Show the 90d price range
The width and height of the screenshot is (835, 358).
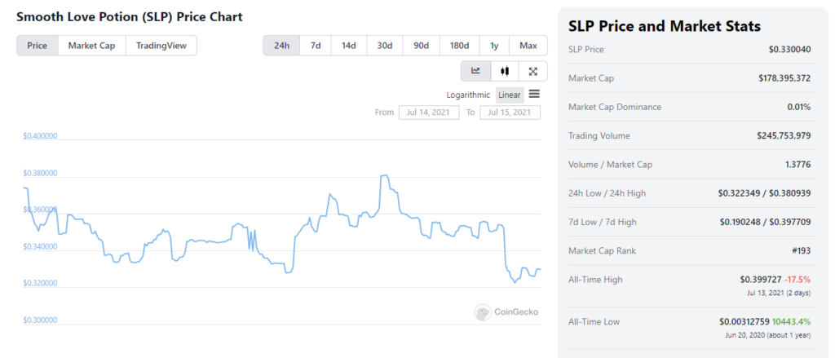point(422,46)
